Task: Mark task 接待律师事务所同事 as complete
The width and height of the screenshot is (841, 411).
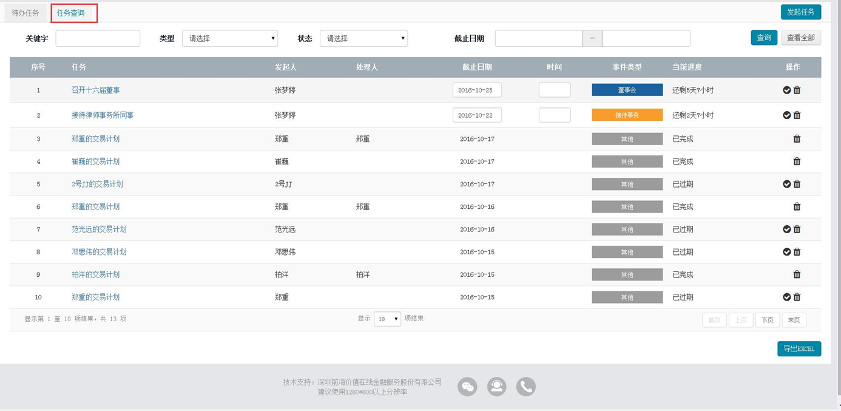Action: pyautogui.click(x=786, y=115)
